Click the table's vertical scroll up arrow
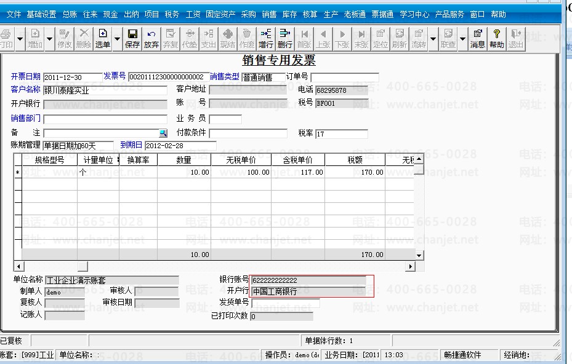Image resolution: width=572 pixels, height=364 pixels. click(419, 159)
